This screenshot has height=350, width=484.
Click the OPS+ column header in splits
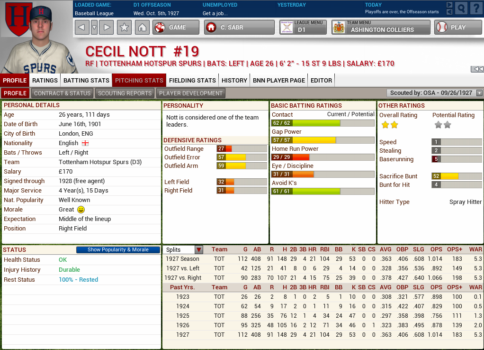[454, 249]
